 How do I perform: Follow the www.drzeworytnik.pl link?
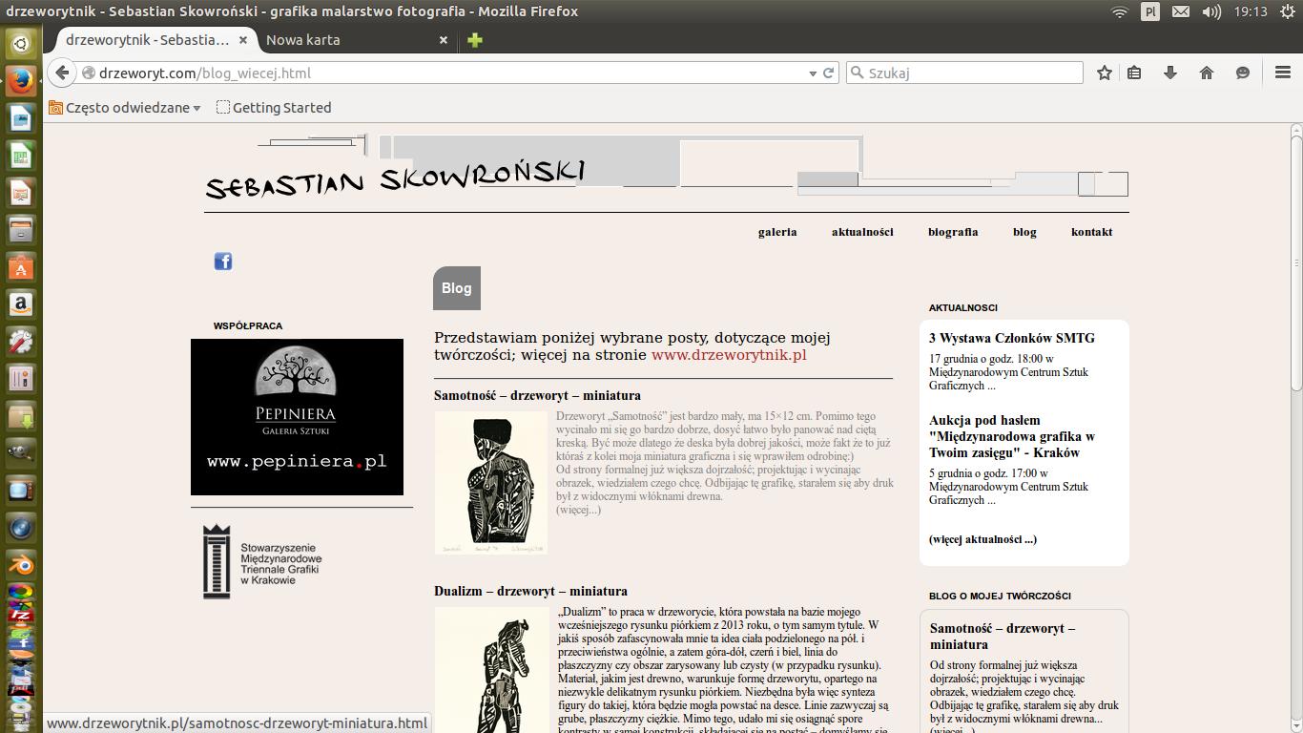pyautogui.click(x=729, y=355)
